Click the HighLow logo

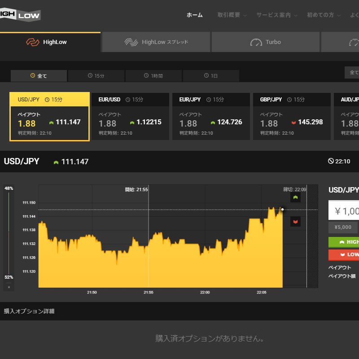pyautogui.click(x=20, y=15)
